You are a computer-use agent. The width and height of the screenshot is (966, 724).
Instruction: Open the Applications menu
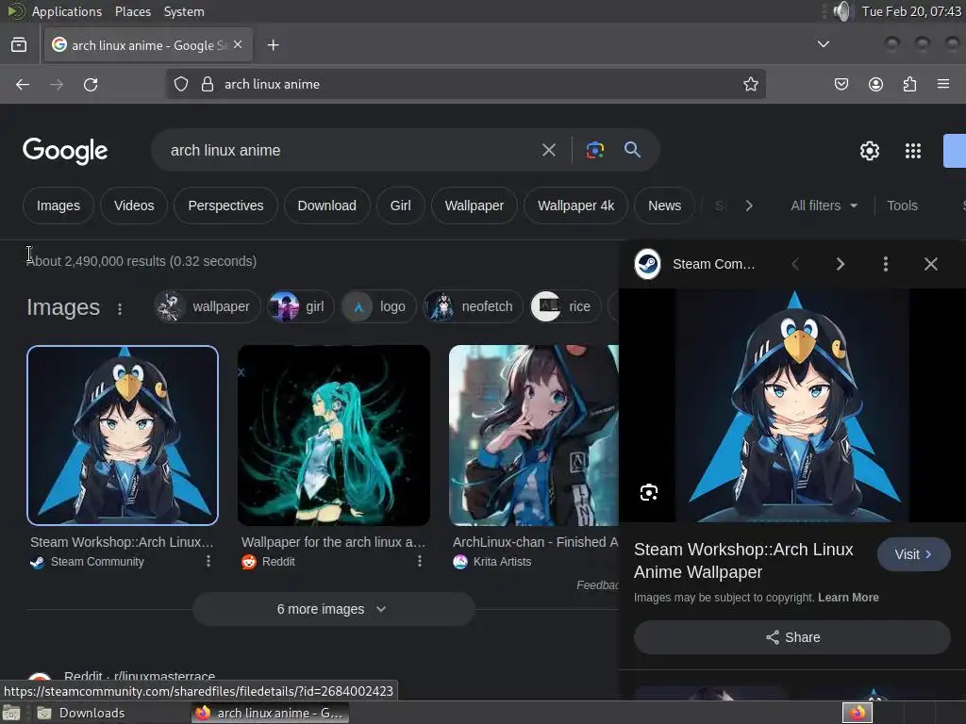click(x=67, y=11)
